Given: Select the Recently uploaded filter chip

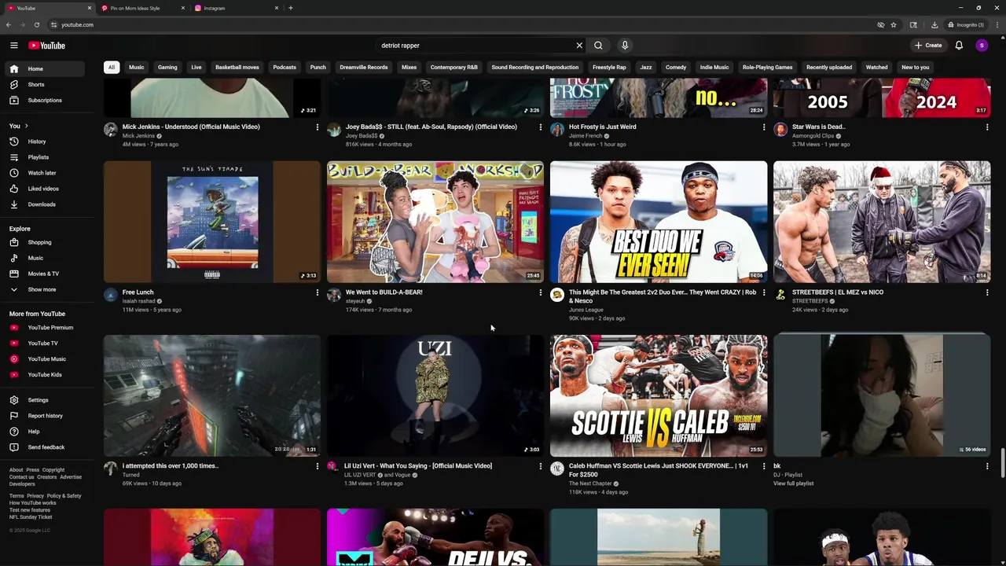Looking at the screenshot, I should point(829,68).
